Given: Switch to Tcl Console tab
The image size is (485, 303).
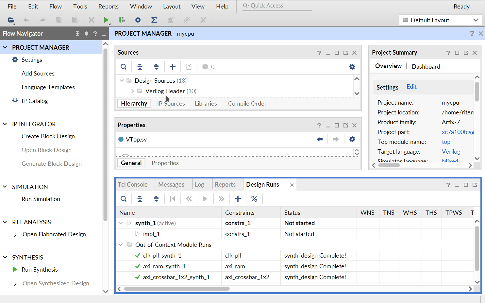Looking at the screenshot, I should [133, 184].
